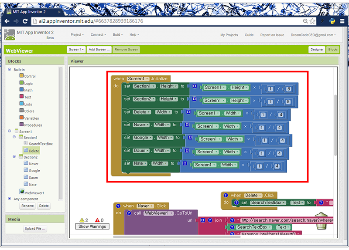Click Upload File in Media panel
The height and width of the screenshot is (250, 349).
[35, 229]
